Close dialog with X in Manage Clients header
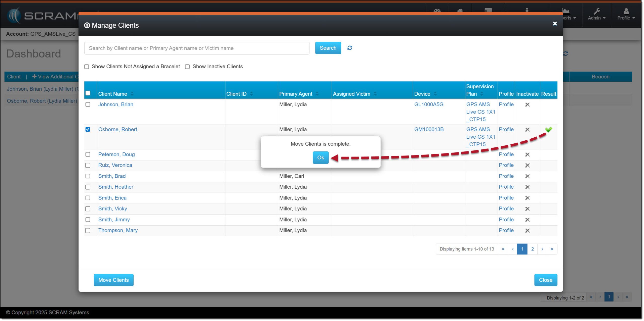 click(x=554, y=24)
